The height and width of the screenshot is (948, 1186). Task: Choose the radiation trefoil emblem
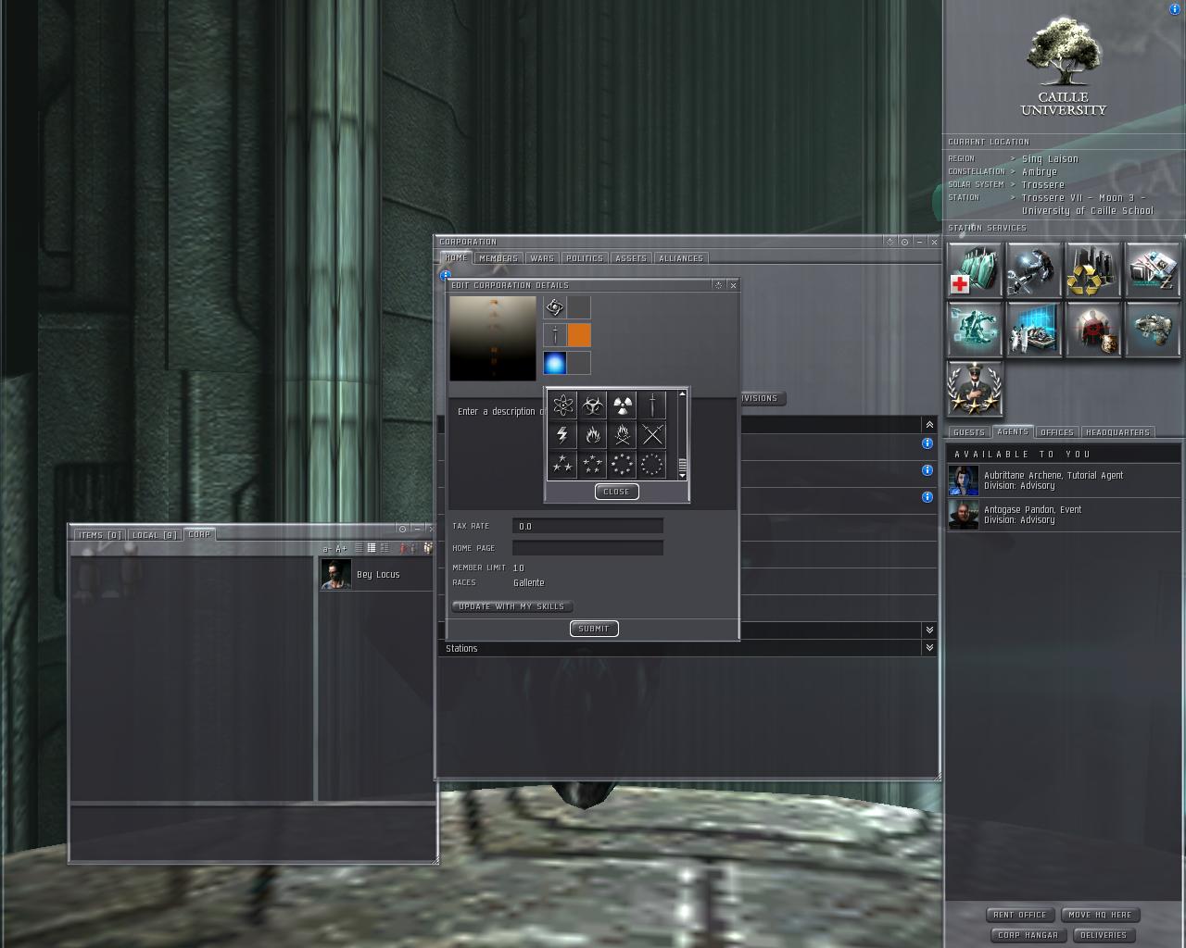click(x=623, y=405)
